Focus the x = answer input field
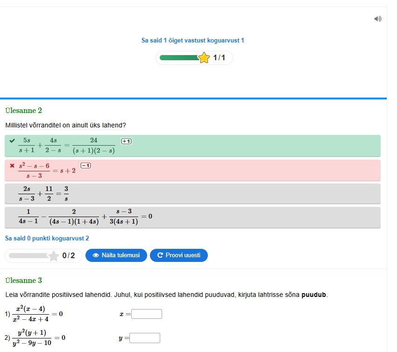The height and width of the screenshot is (352, 397). 147,314
